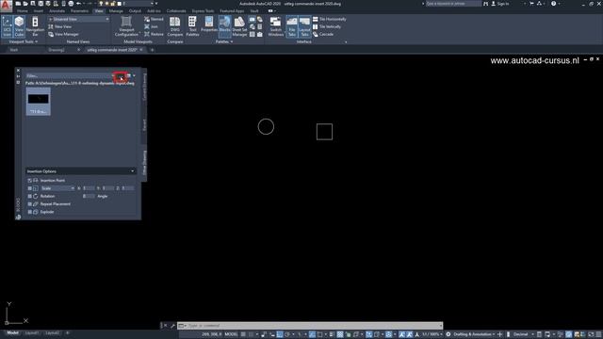Image resolution: width=603 pixels, height=339 pixels.
Task: Click the AutoCAD application menu logo
Action: 6,6
